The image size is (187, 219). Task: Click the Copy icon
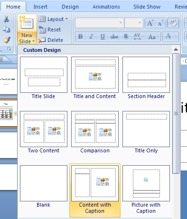coord(7,30)
